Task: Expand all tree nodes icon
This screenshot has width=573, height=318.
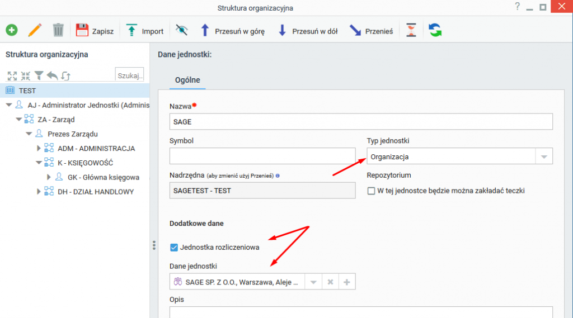Action: (12, 76)
